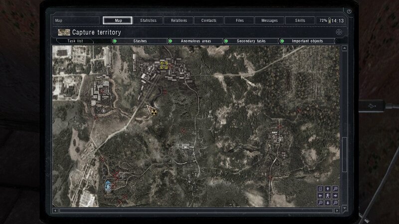Toggle the Anomalous areas filter
The width and height of the screenshot is (399, 224).
pos(196,41)
